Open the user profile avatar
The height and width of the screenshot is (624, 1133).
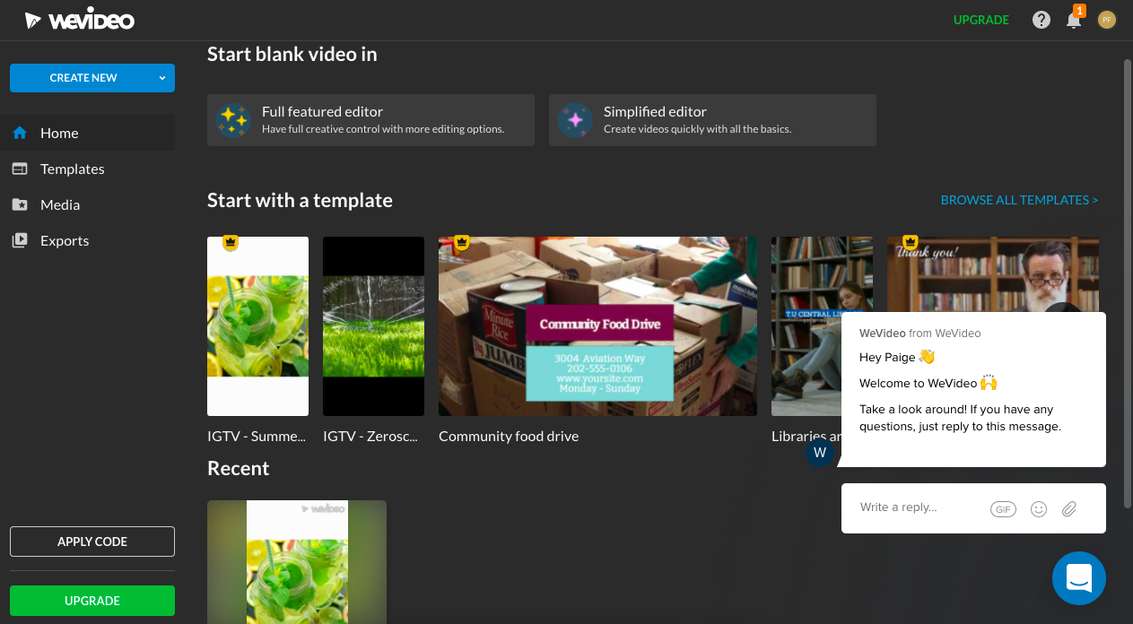(x=1107, y=20)
